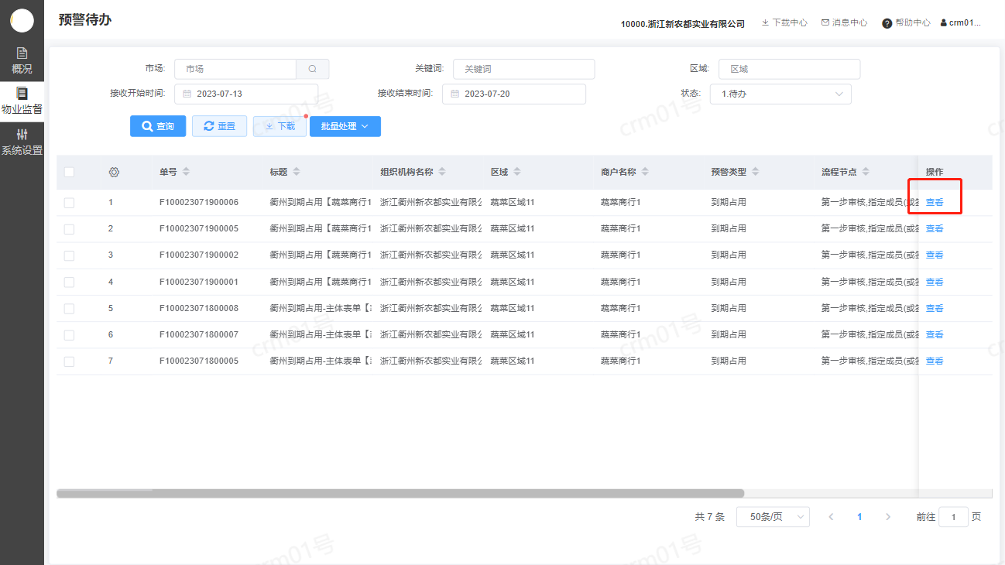Click the 查询 search button

158,126
